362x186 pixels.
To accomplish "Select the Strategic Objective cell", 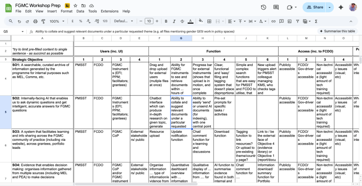I will click(x=42, y=59).
